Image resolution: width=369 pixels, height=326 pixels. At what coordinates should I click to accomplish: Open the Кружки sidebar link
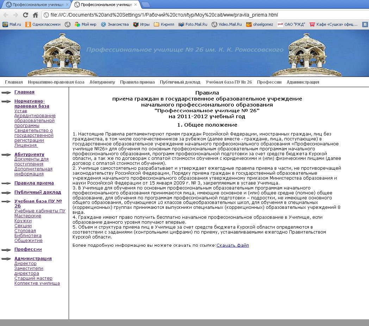coord(23,221)
